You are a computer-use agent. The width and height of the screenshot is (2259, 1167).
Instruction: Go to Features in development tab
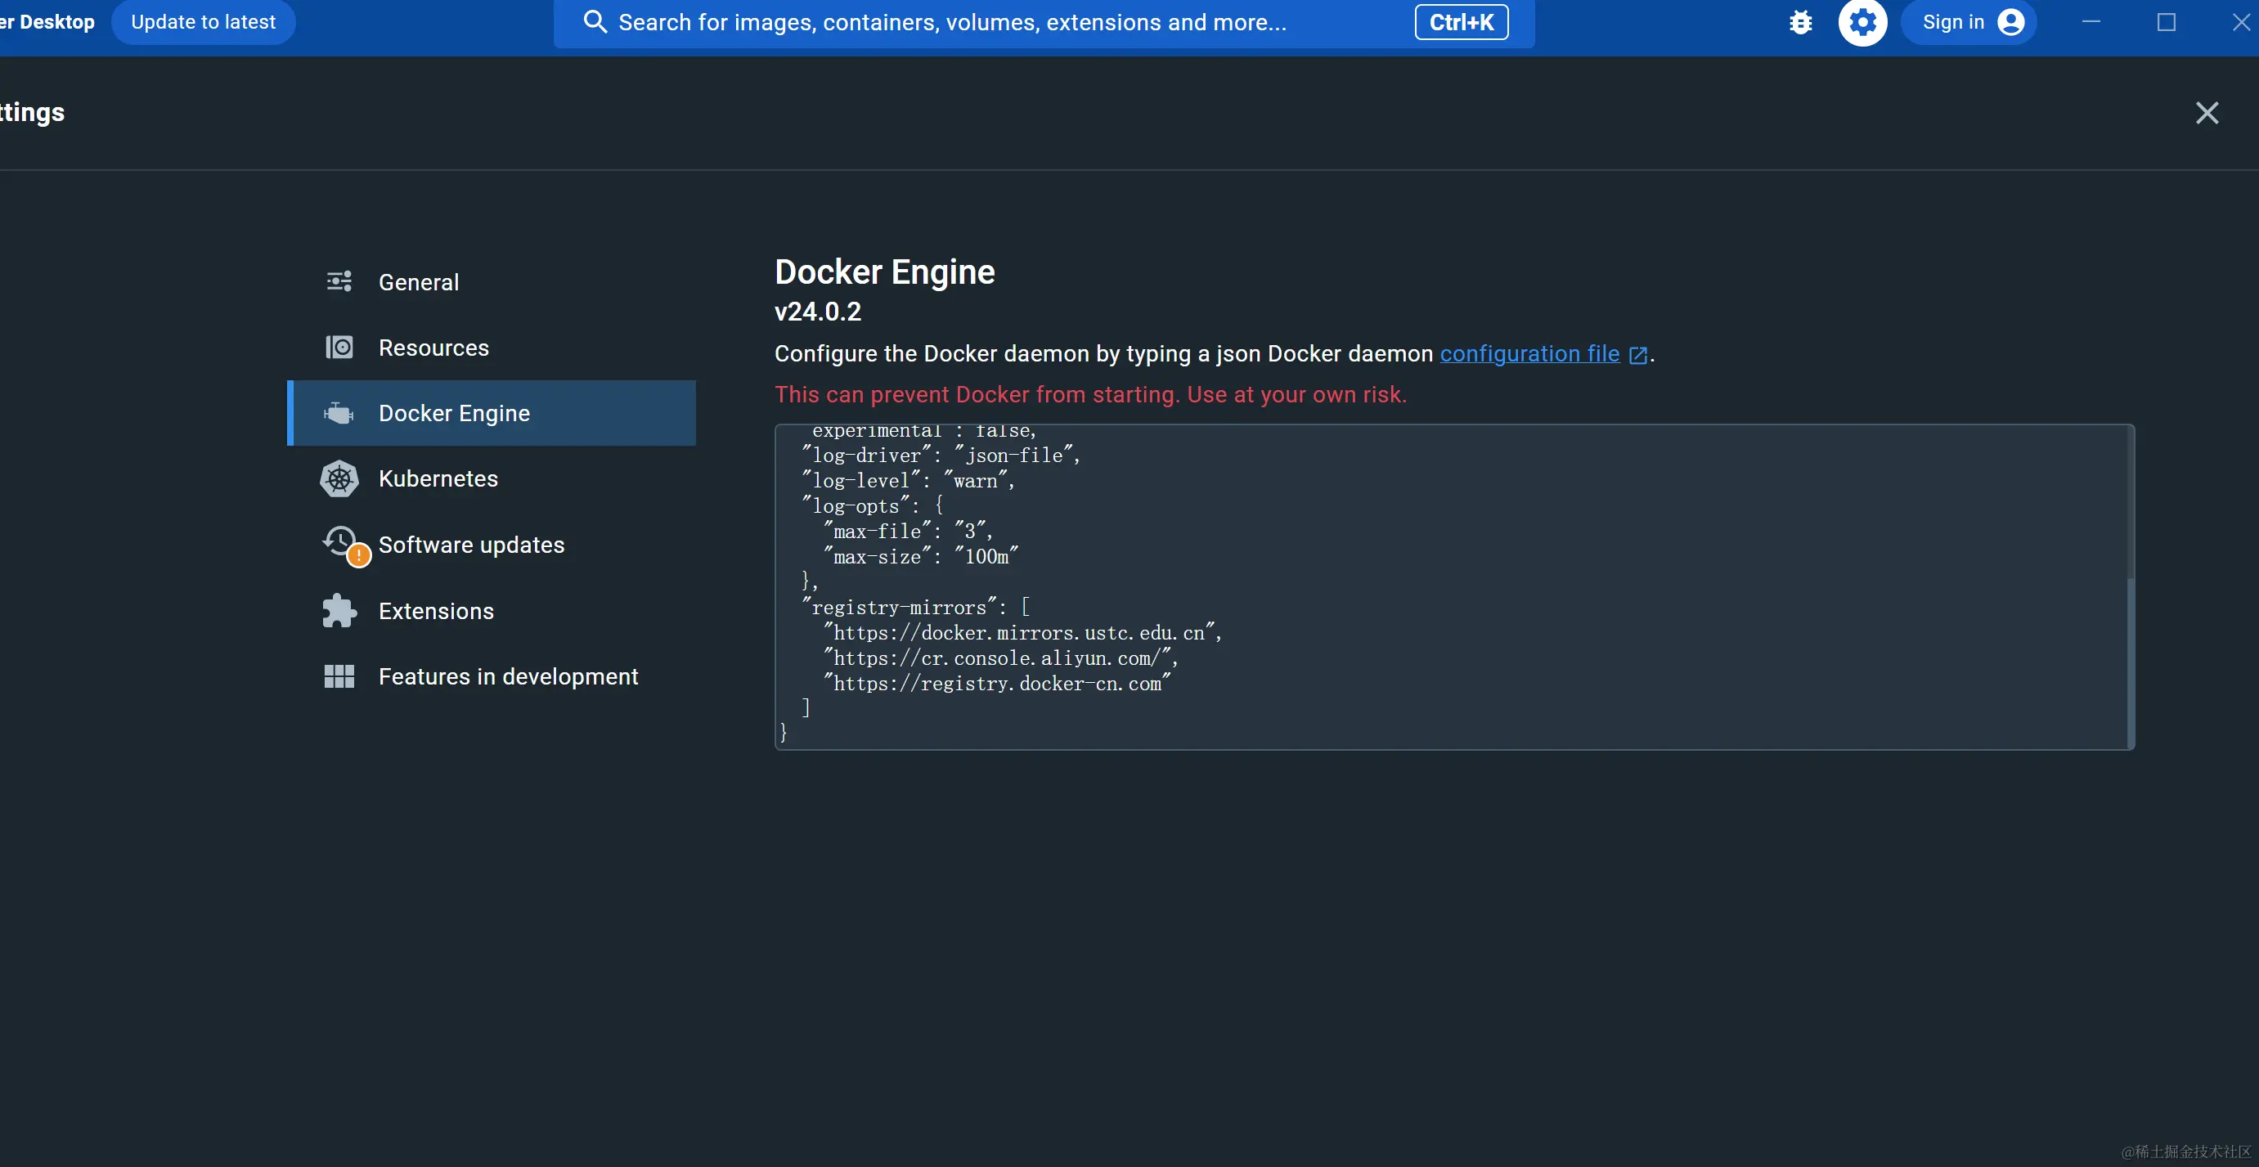point(508,676)
